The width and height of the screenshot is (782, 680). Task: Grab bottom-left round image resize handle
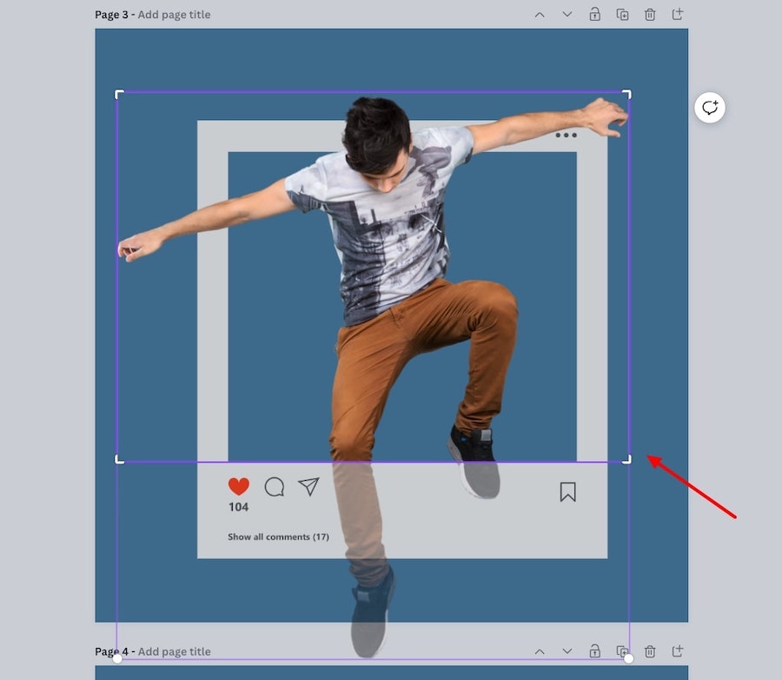(x=117, y=658)
